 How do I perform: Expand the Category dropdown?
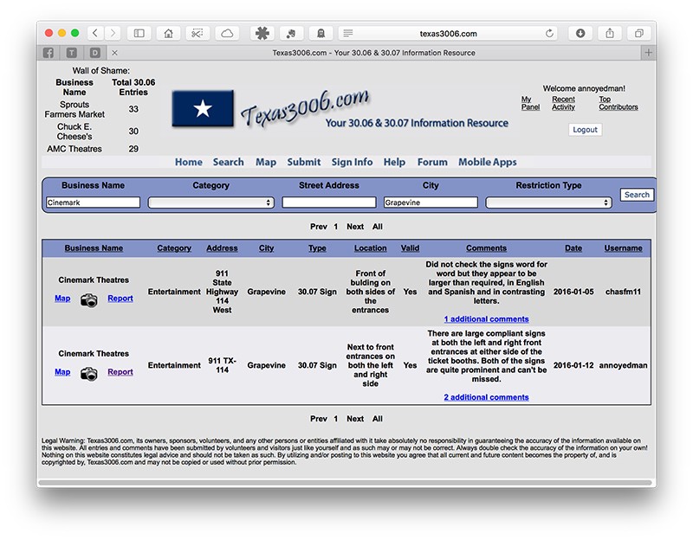point(210,202)
